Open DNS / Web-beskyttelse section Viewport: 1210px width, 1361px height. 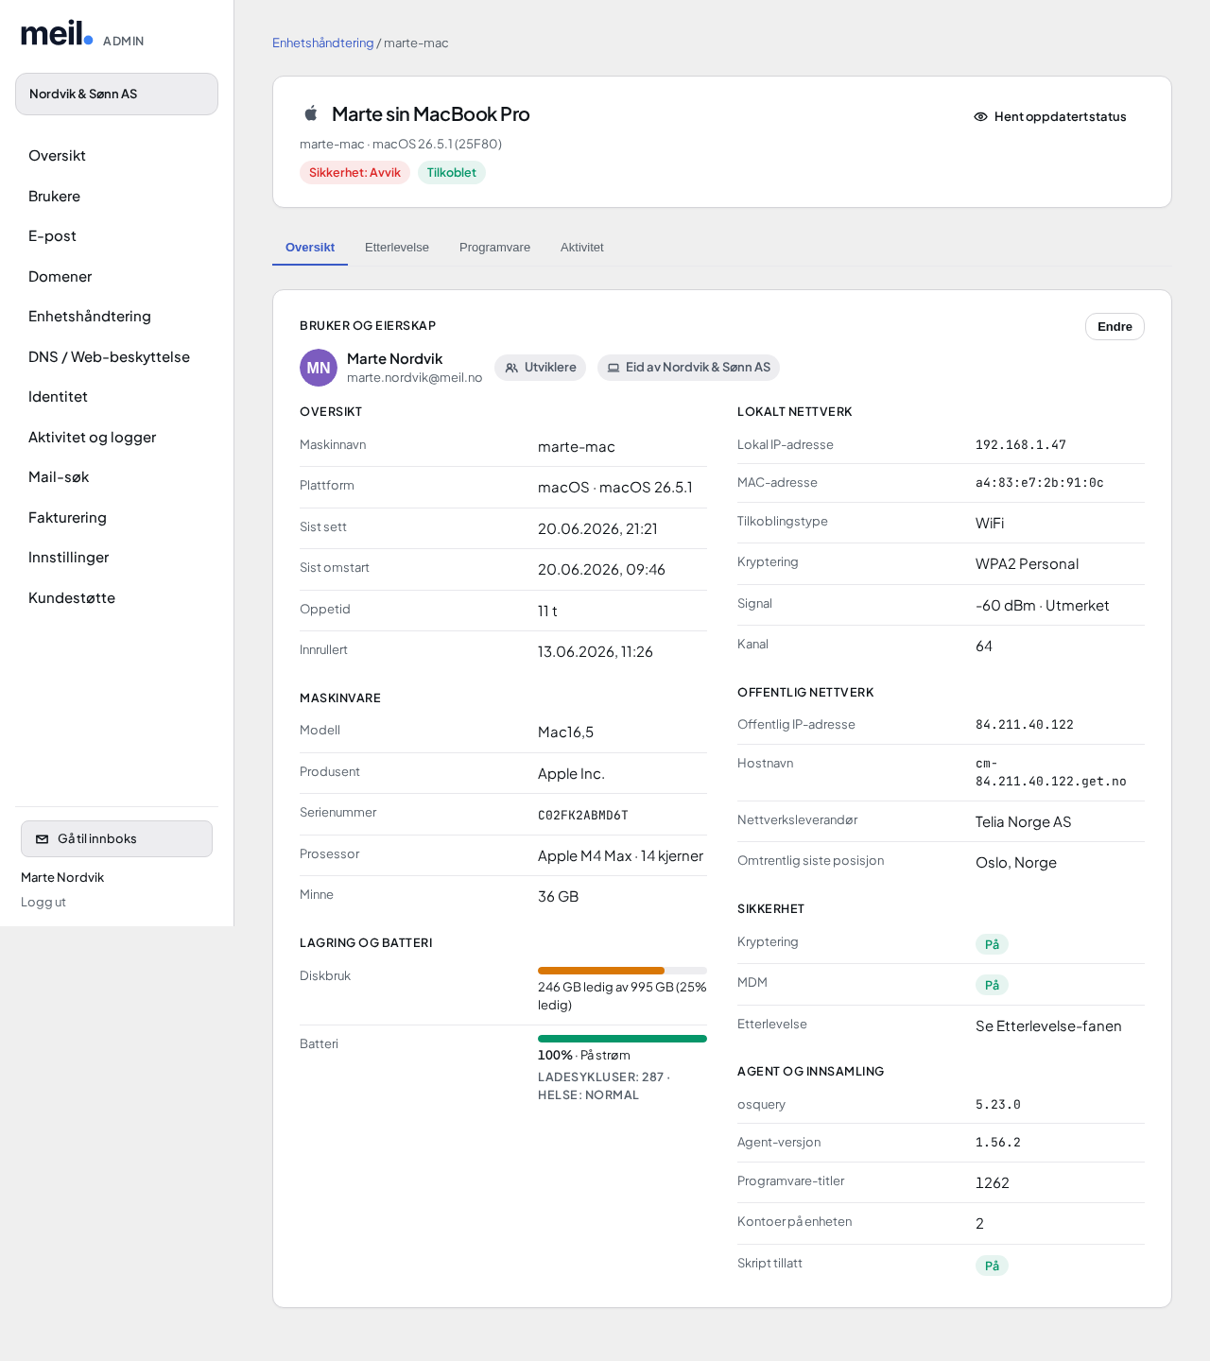click(x=116, y=357)
